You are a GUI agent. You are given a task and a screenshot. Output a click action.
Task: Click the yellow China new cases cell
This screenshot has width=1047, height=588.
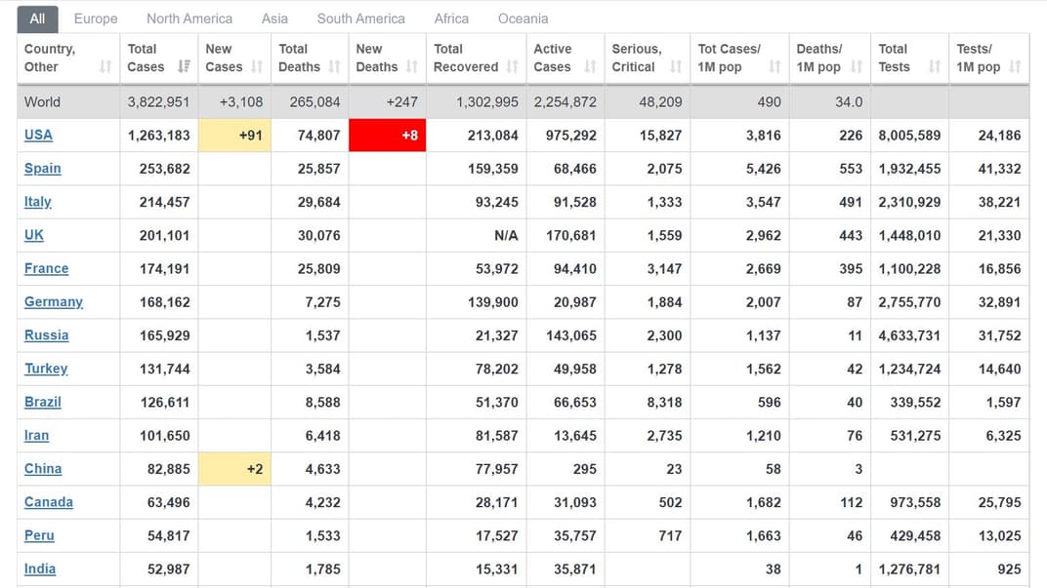coord(234,469)
